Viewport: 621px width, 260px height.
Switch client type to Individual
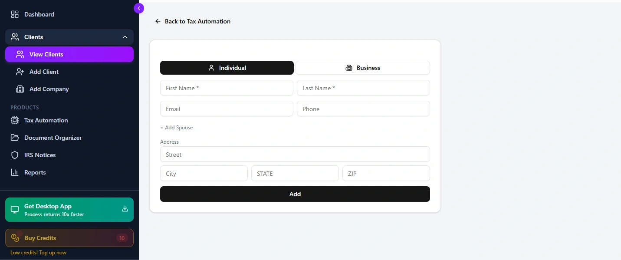point(227,68)
